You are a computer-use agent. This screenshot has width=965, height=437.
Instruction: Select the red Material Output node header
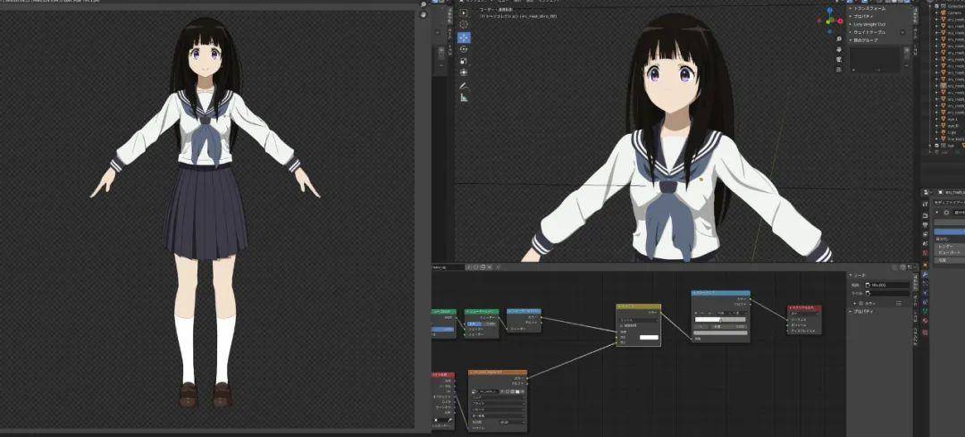tap(804, 307)
